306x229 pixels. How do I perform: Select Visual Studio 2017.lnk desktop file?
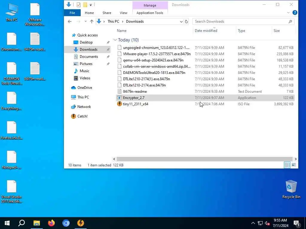pyautogui.click(x=12, y=192)
